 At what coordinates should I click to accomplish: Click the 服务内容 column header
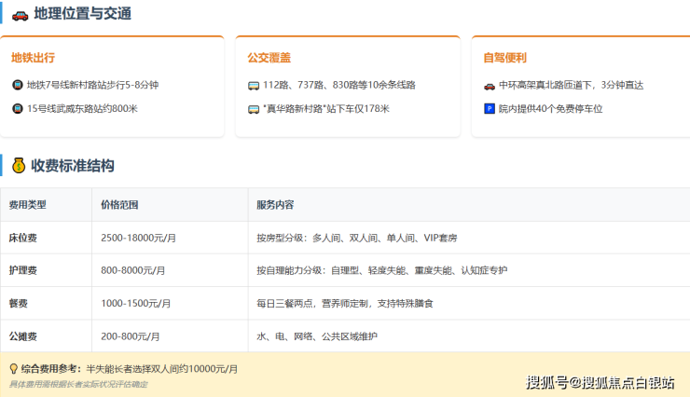275,204
